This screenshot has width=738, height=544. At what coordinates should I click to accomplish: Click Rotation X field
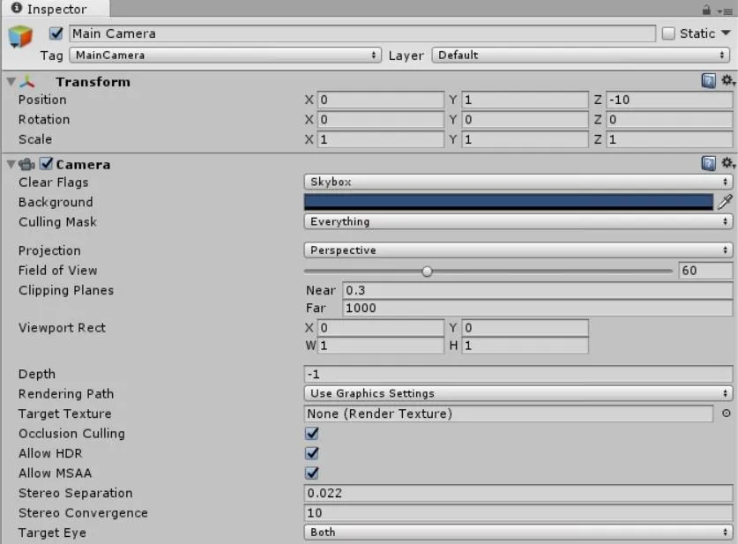(380, 120)
